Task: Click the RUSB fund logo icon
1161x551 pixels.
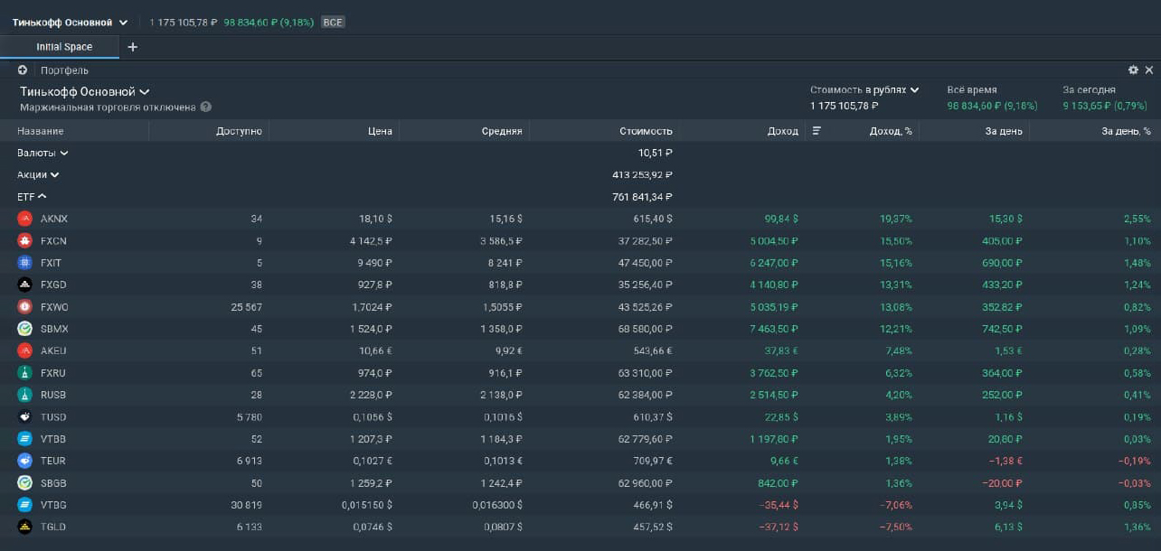Action: point(24,395)
